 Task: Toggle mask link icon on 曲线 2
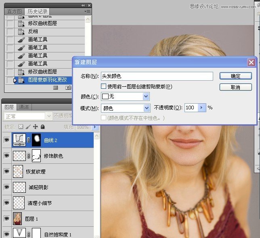29,140
